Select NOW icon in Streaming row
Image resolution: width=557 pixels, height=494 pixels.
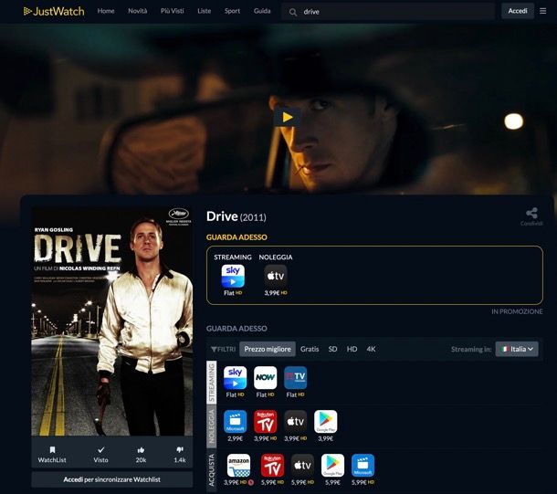coord(266,377)
